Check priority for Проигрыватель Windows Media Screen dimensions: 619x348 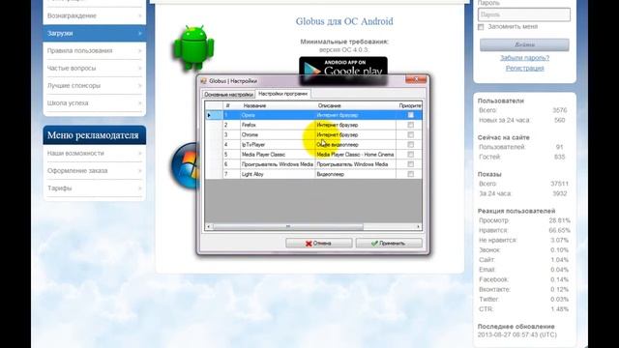click(x=410, y=164)
